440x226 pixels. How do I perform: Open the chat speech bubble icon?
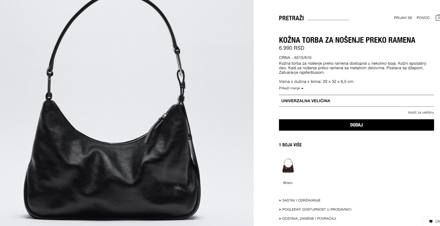431,221
